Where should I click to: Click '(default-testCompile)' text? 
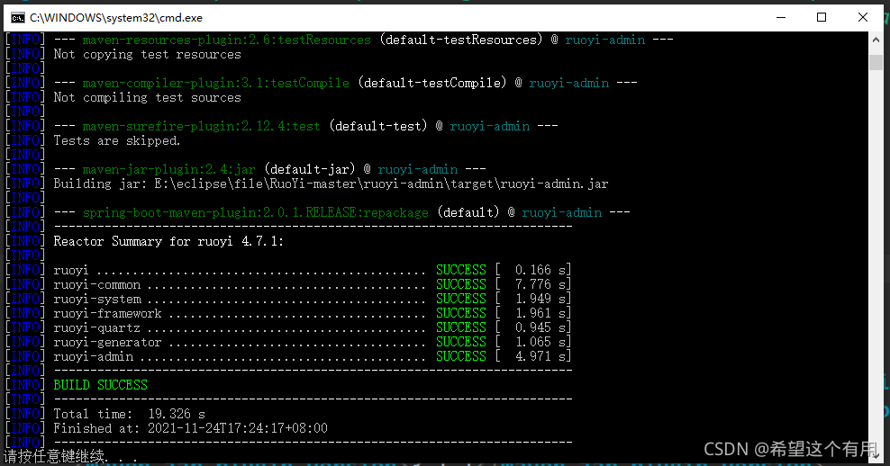tap(432, 83)
